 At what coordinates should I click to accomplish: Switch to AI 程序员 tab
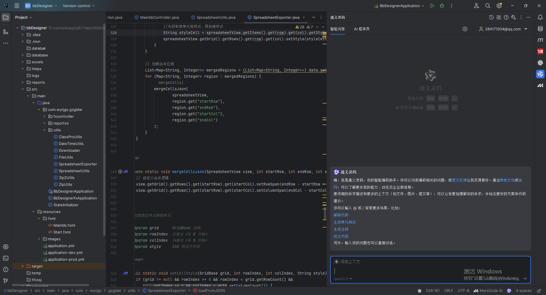click(x=362, y=29)
